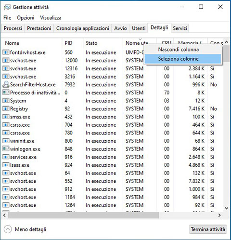Viewport: 231px width, 240px height.
Task: Click the winlogon.exe process icon
Action: (6, 149)
